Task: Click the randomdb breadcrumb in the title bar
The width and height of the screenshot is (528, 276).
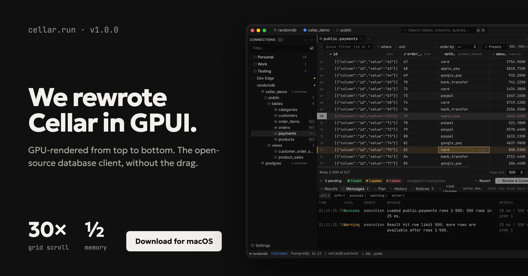Action: point(285,30)
